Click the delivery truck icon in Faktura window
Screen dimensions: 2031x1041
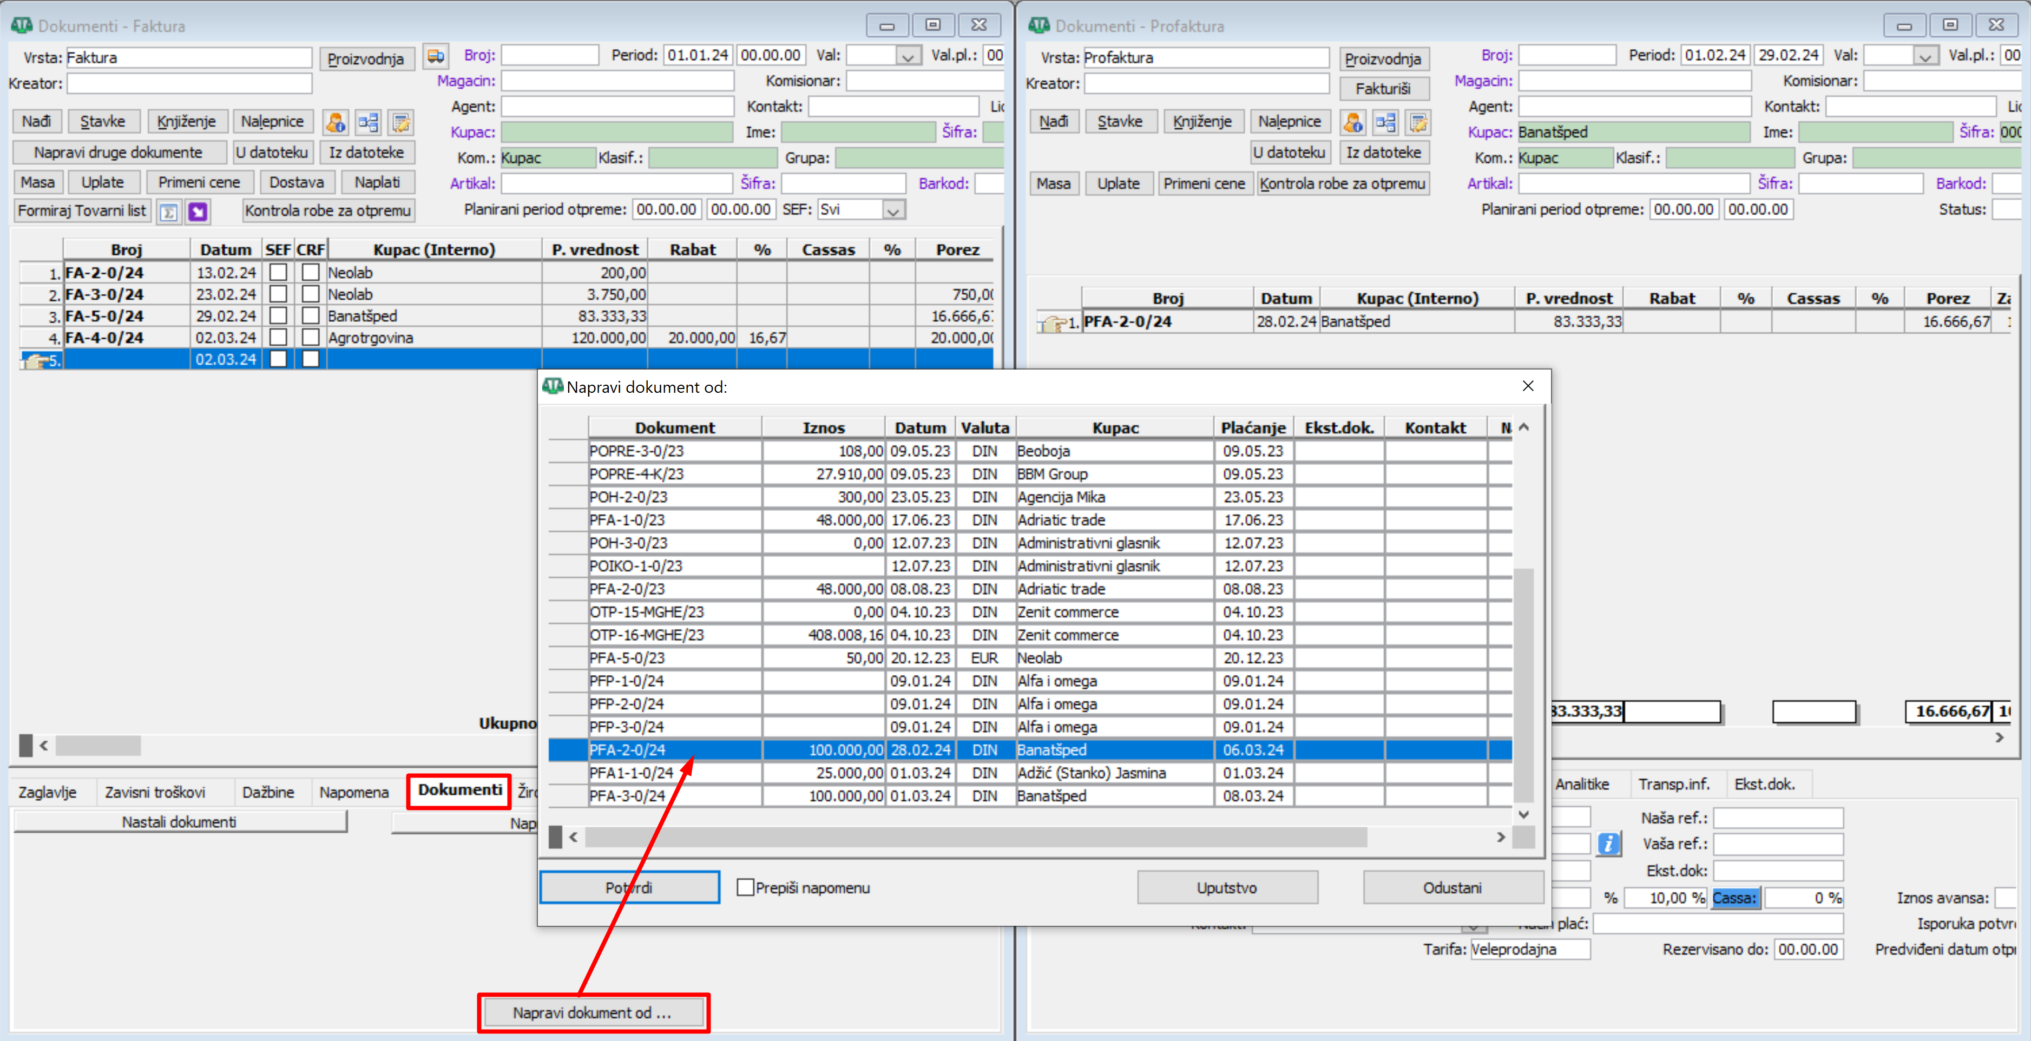[435, 56]
